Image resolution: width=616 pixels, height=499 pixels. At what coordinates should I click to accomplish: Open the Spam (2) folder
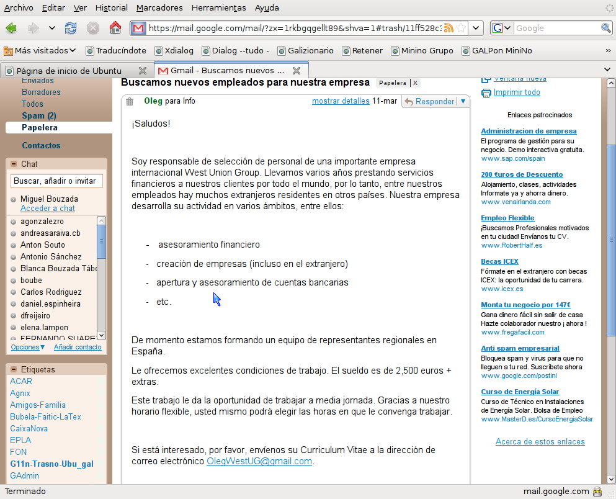click(39, 116)
